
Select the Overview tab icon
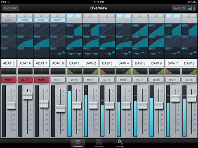78,143
